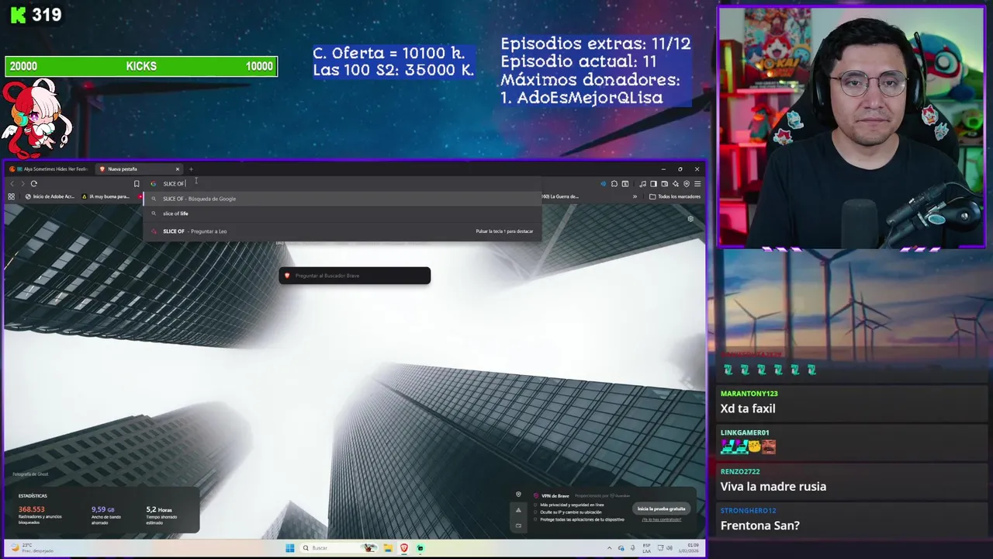993x559 pixels.
Task: Bookmark this page with the bookmark icon
Action: 137,184
